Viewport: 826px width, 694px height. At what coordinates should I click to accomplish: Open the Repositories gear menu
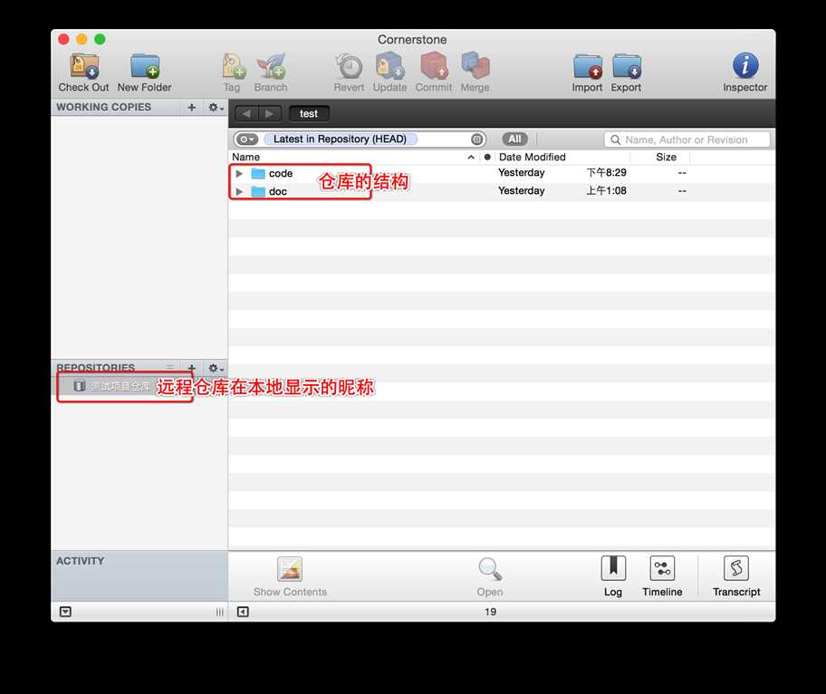click(x=216, y=368)
